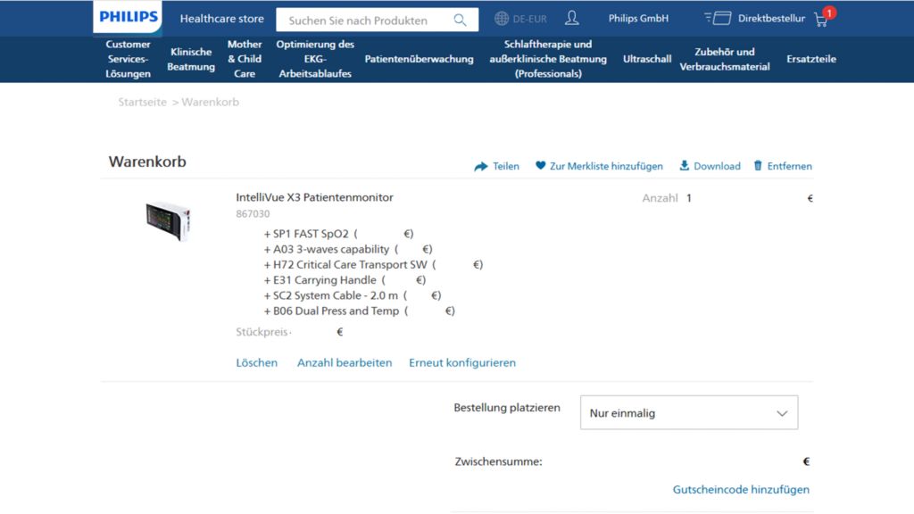Open Mother & Child Care menu
914x514 pixels.
click(x=245, y=59)
